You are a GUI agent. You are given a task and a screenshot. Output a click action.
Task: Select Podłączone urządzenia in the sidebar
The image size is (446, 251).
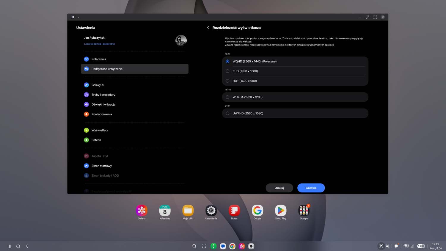pyautogui.click(x=134, y=69)
